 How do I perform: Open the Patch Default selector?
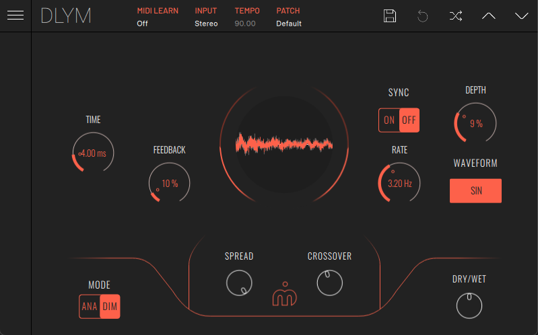[x=289, y=24]
